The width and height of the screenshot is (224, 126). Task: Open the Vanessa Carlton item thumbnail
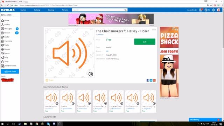51,98
